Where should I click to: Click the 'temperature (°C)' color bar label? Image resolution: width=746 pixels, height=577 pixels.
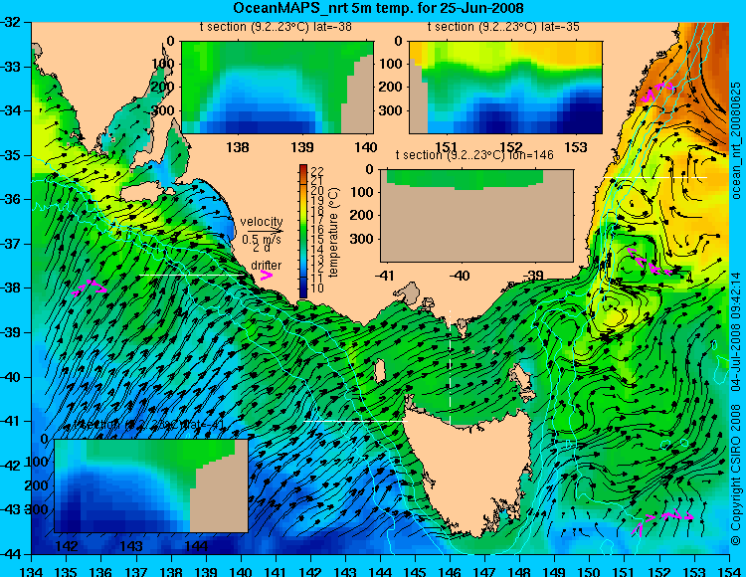[x=333, y=232]
